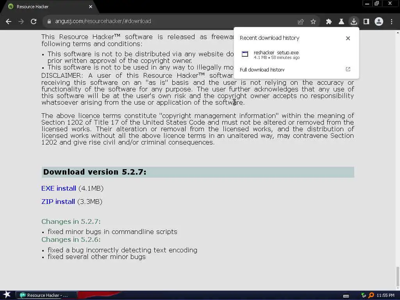Image resolution: width=400 pixels, height=300 pixels.
Task: Download the ZIP install link
Action: pos(58,202)
